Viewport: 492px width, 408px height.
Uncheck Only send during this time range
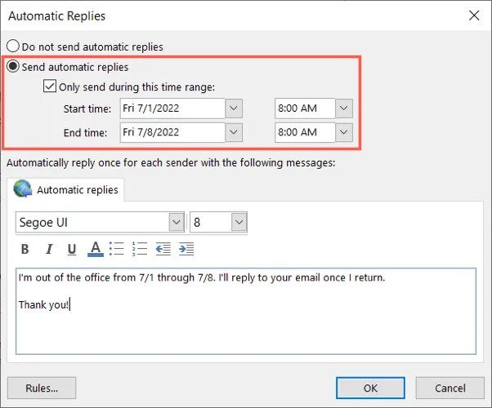(x=50, y=86)
